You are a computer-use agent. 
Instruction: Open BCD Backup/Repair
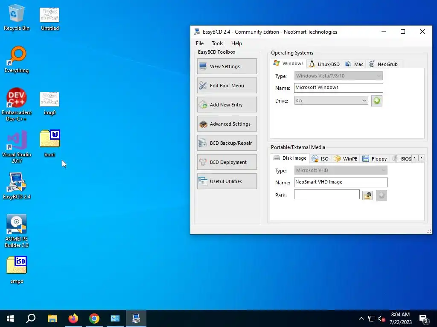tap(227, 143)
